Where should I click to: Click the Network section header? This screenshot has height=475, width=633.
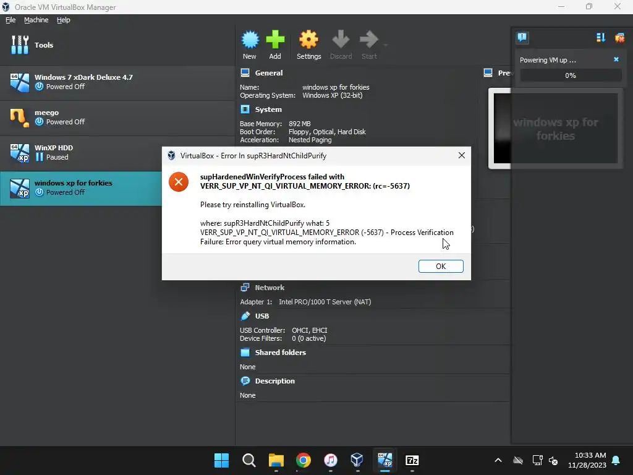[270, 288]
